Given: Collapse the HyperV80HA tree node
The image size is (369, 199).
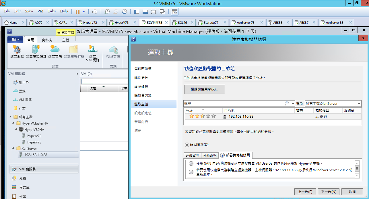Looking at the screenshot, I should 16,129.
